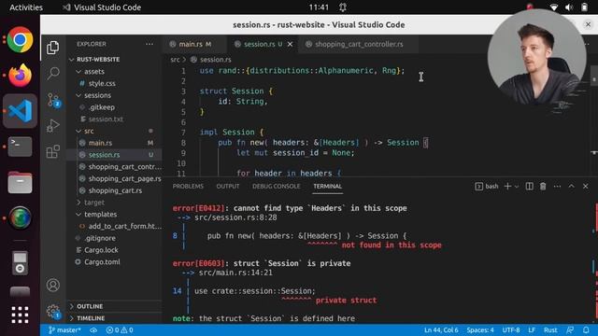This screenshot has width=598, height=336.
Task: Open Files app from the dock
Action: 20,183
